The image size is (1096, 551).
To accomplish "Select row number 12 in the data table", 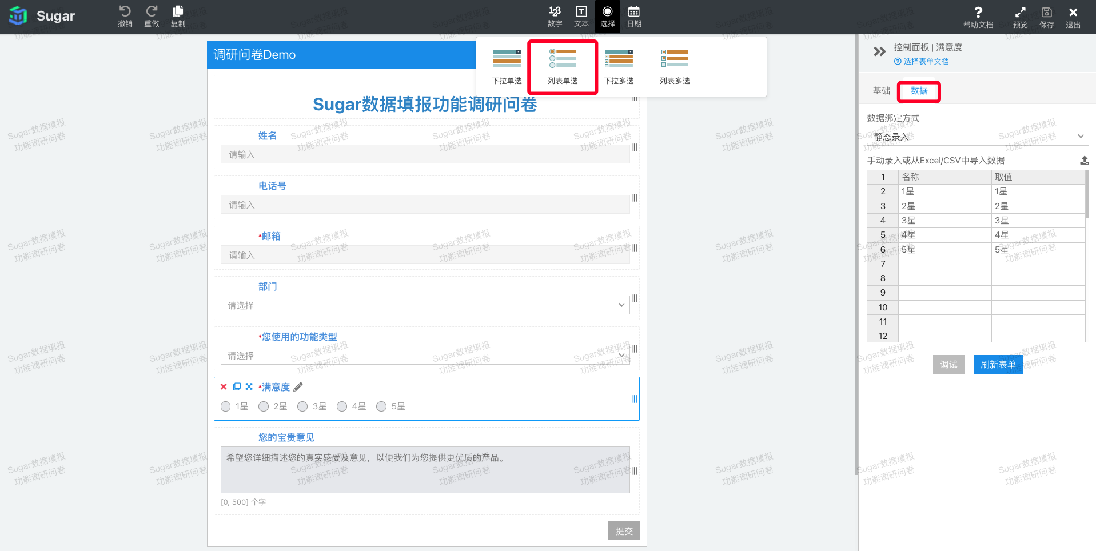I will [x=883, y=336].
